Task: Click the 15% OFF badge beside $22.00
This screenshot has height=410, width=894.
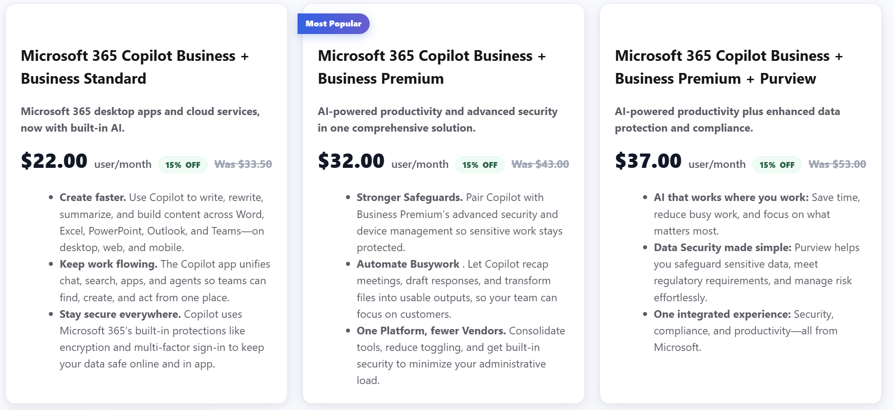Action: point(183,165)
